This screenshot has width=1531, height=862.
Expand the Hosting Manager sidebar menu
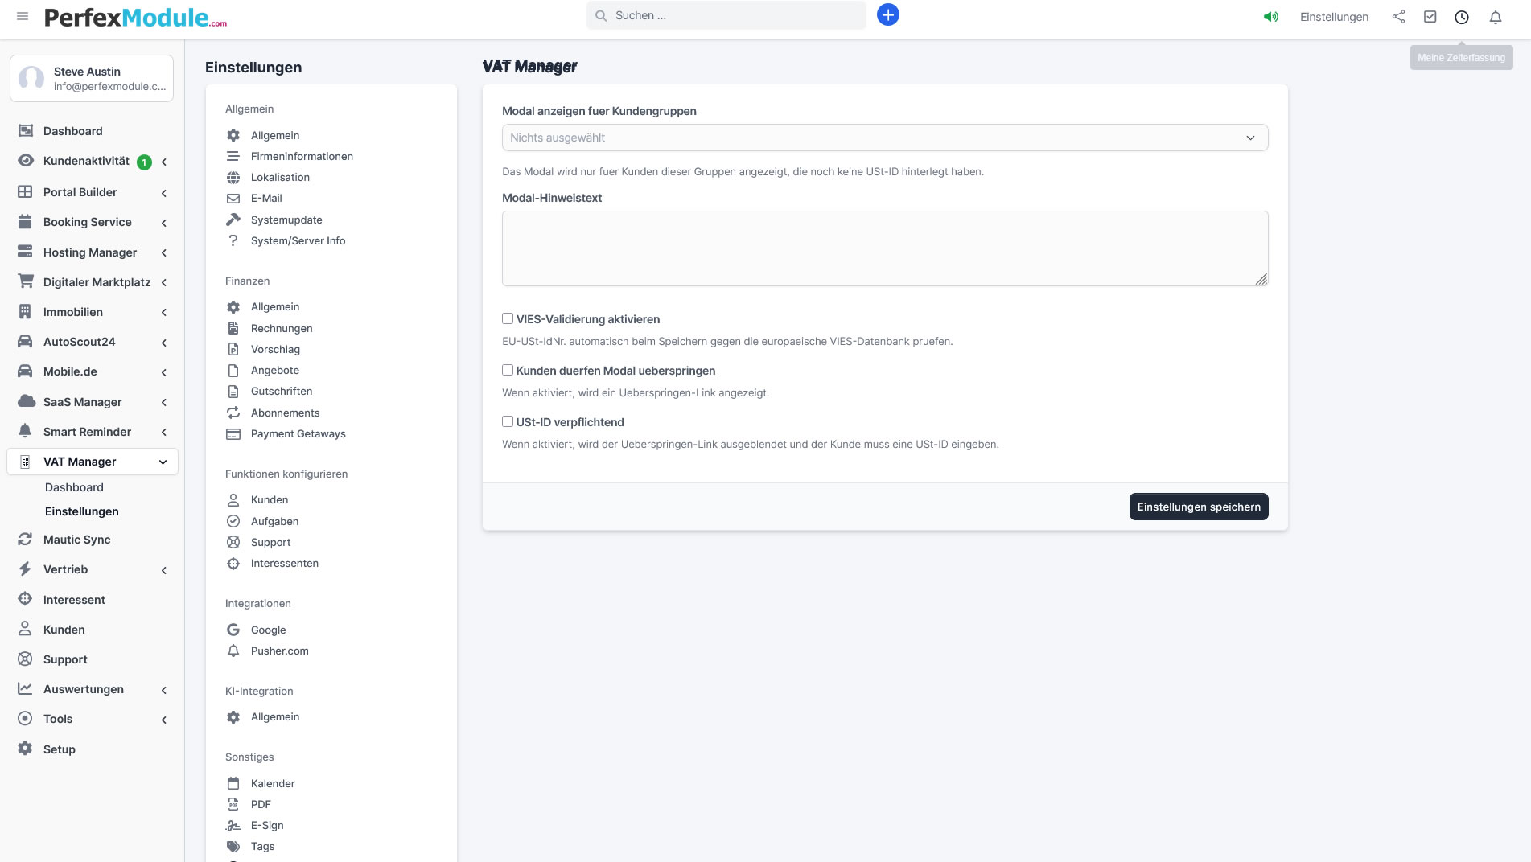pyautogui.click(x=90, y=252)
